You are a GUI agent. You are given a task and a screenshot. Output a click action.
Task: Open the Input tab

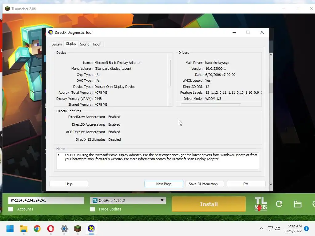[97, 44]
